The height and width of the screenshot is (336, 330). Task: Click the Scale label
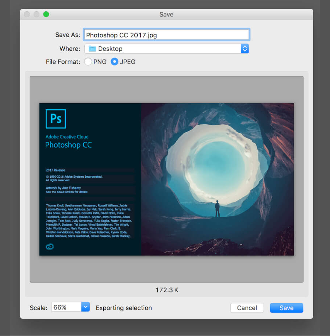tap(39, 308)
